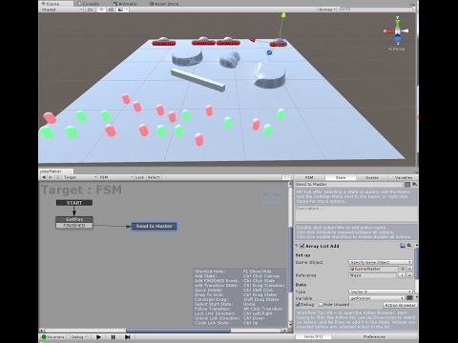Viewport: 458px width, 343px height.
Task: Open the Type Vector3 dropdown
Action: 381,292
